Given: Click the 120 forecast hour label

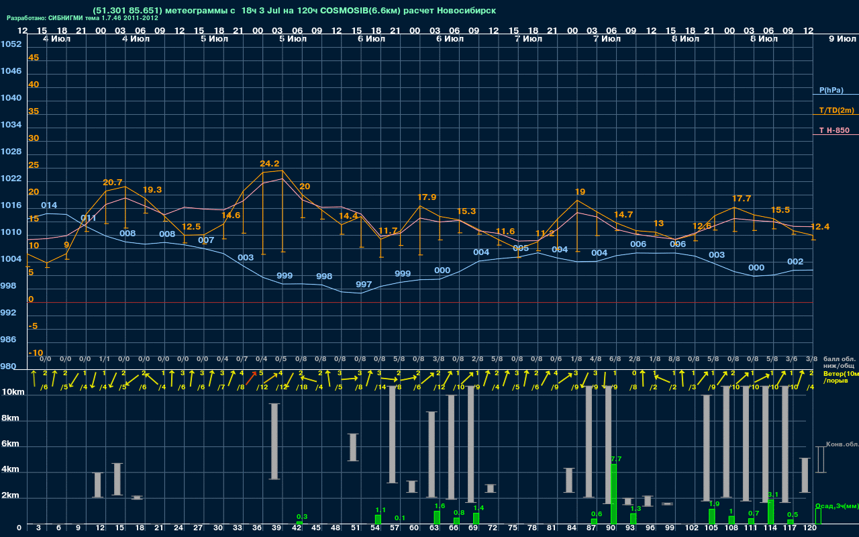Looking at the screenshot, I should [x=810, y=528].
